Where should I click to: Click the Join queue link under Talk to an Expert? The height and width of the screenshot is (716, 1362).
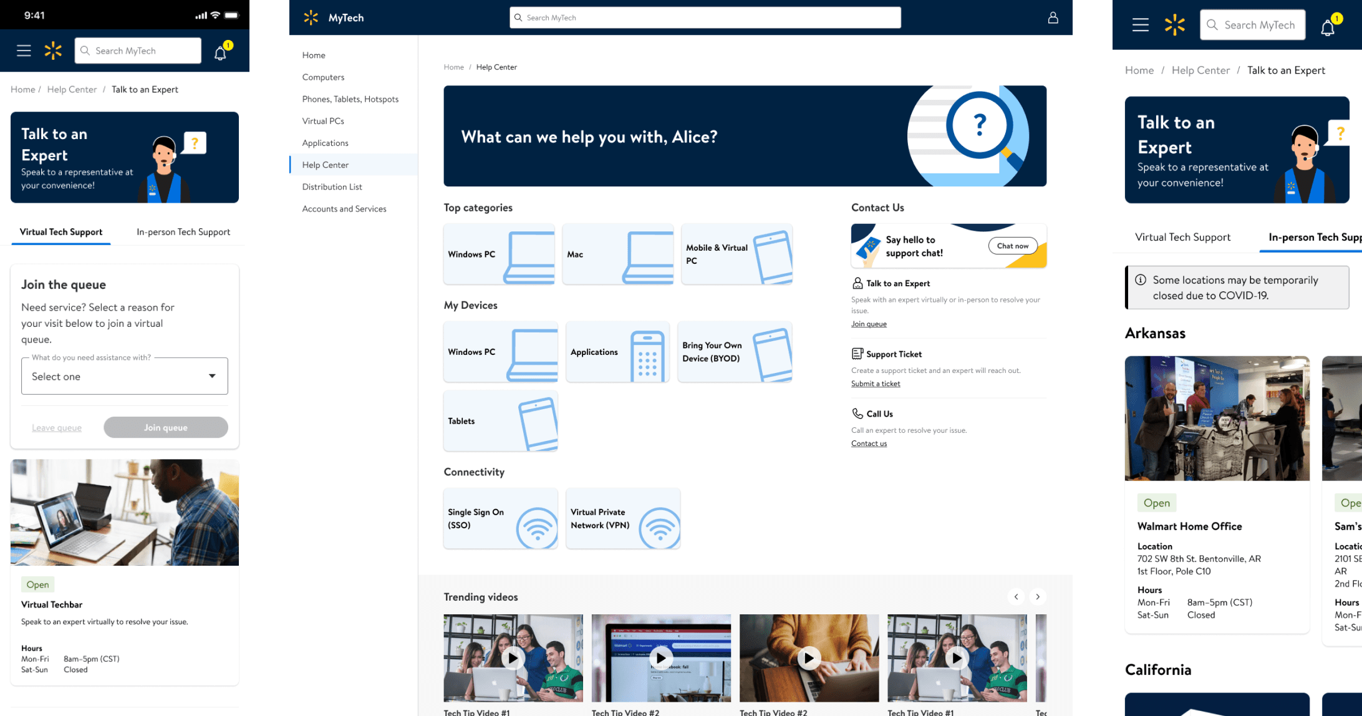pos(869,324)
